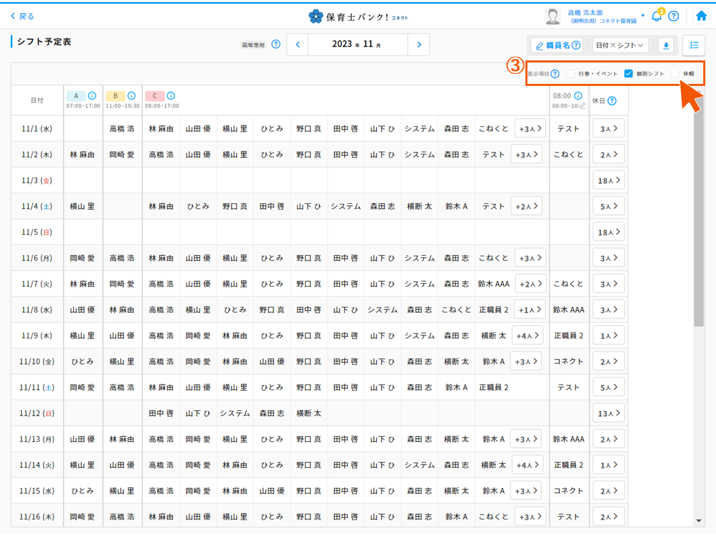Open the notification bell
The image size is (716, 537).
pos(656,16)
